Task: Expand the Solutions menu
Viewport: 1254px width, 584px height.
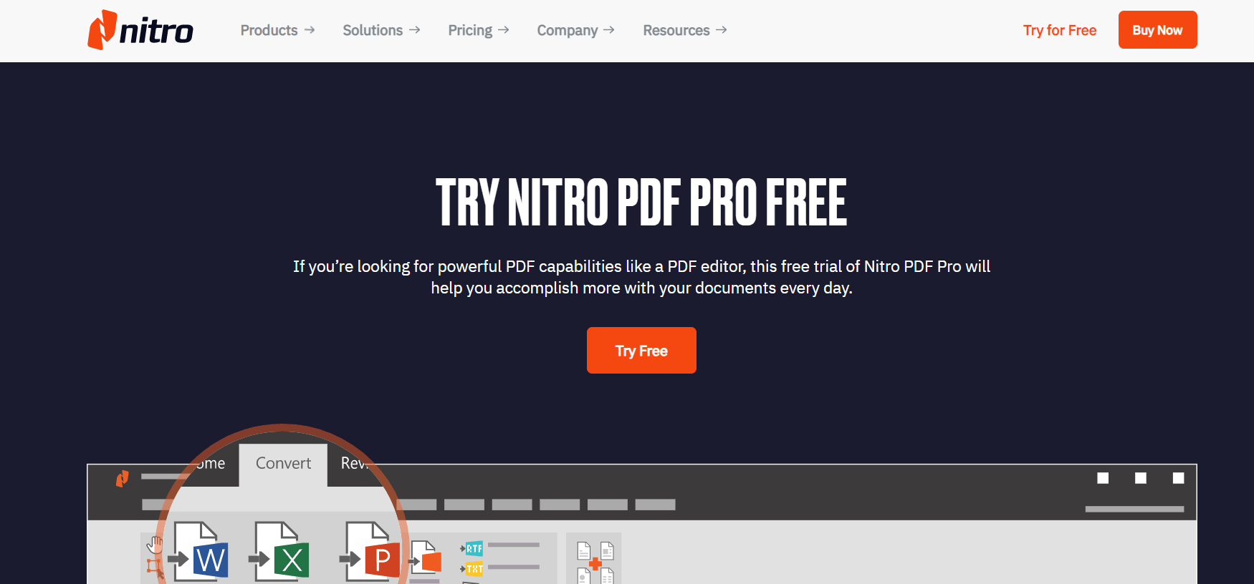Action: tap(381, 30)
